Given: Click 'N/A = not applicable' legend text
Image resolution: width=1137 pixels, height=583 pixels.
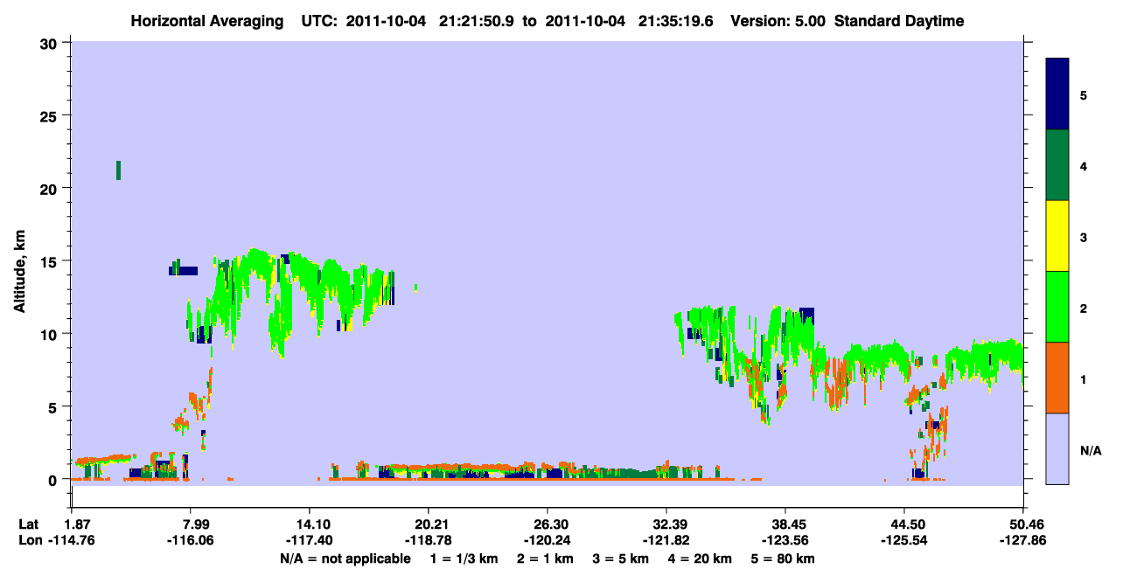Looking at the screenshot, I should coord(345,559).
